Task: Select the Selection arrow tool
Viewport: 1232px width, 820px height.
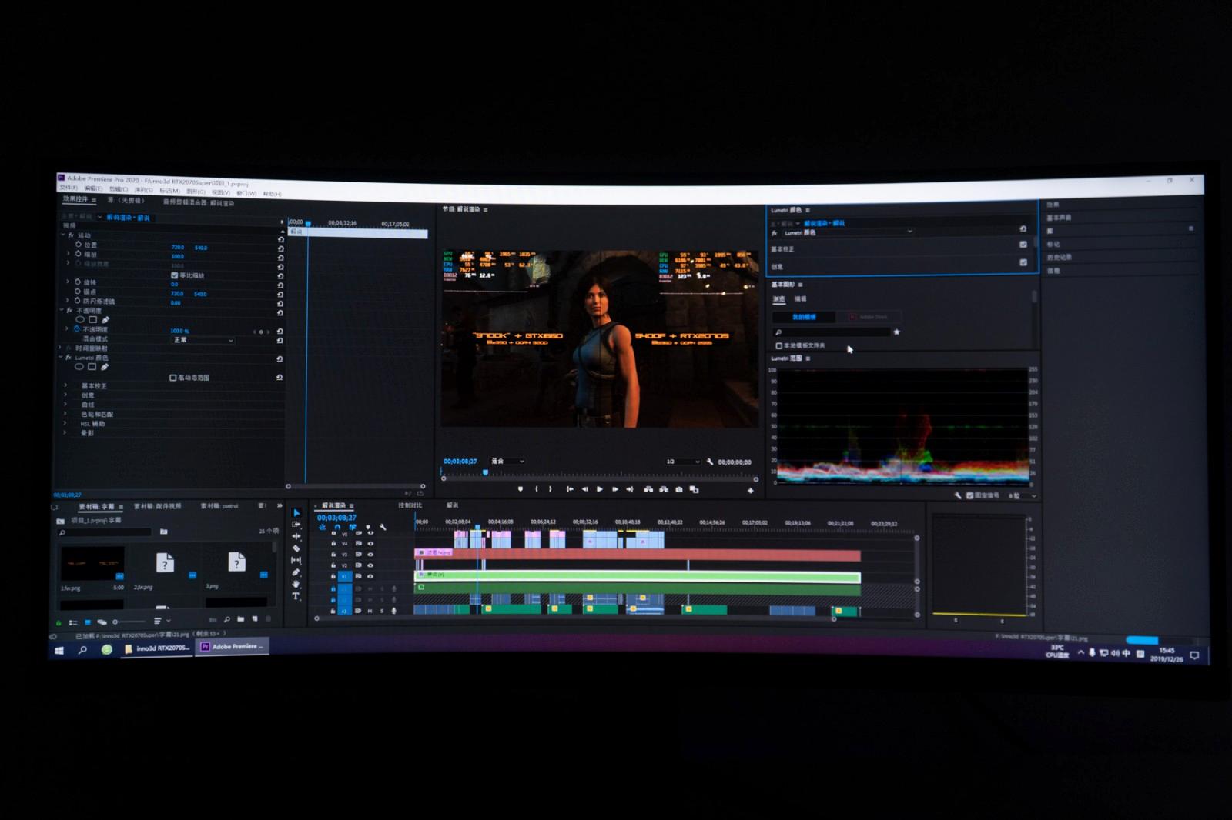Action: click(296, 512)
